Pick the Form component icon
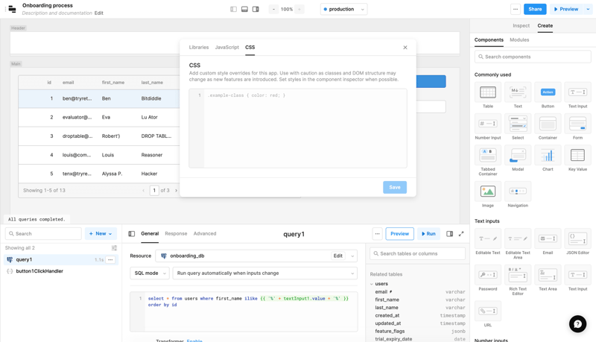This screenshot has width=596, height=342. [577, 124]
